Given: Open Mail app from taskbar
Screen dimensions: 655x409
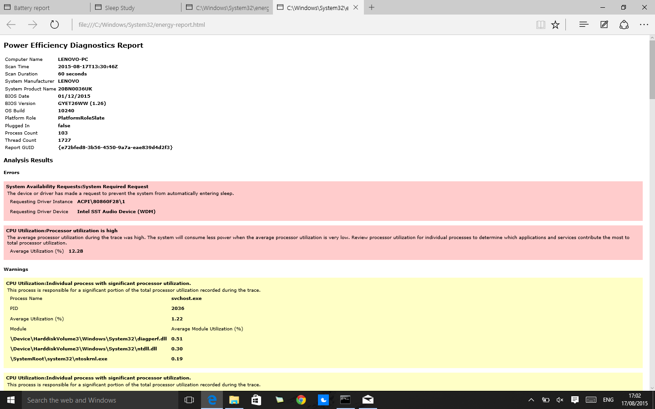Looking at the screenshot, I should (368, 400).
